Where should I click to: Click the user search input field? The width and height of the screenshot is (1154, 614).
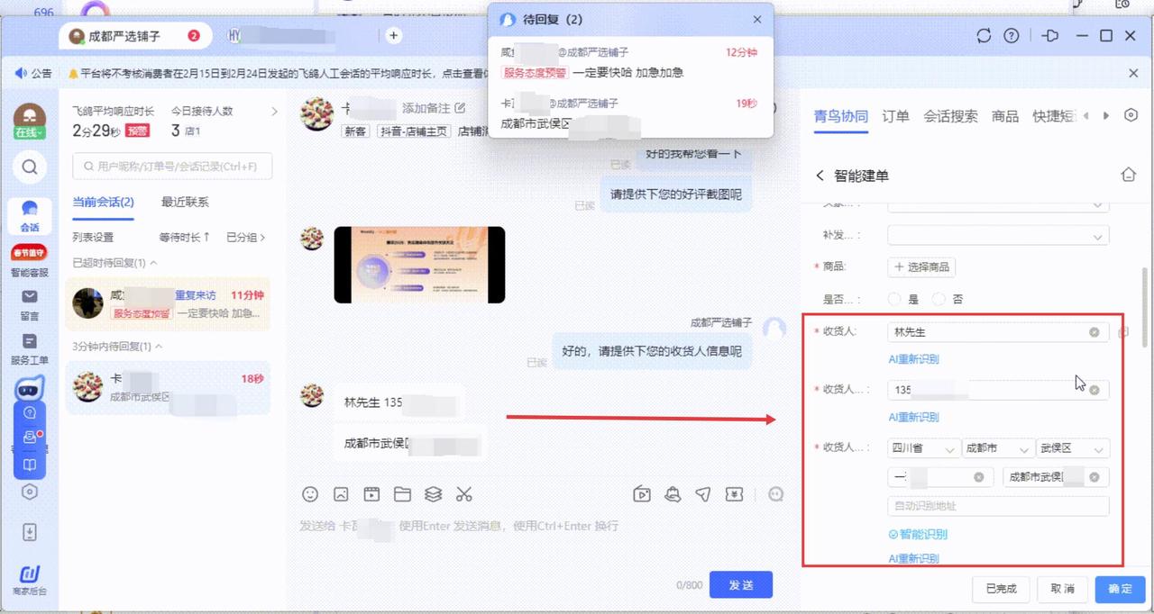pyautogui.click(x=172, y=167)
